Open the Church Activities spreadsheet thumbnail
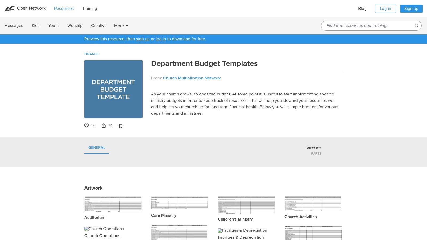Screen dimensions: 427x240 coord(313,204)
